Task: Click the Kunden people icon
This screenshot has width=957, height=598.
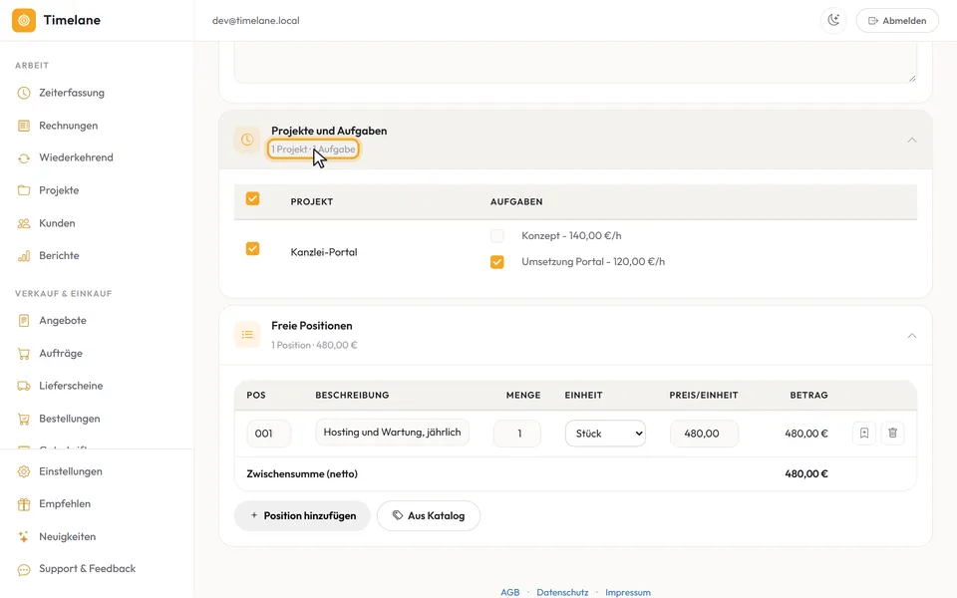Action: tap(24, 223)
